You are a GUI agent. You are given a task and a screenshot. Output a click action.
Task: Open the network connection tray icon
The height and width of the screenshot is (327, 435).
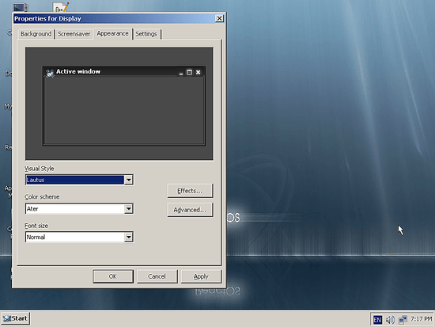tap(403, 320)
